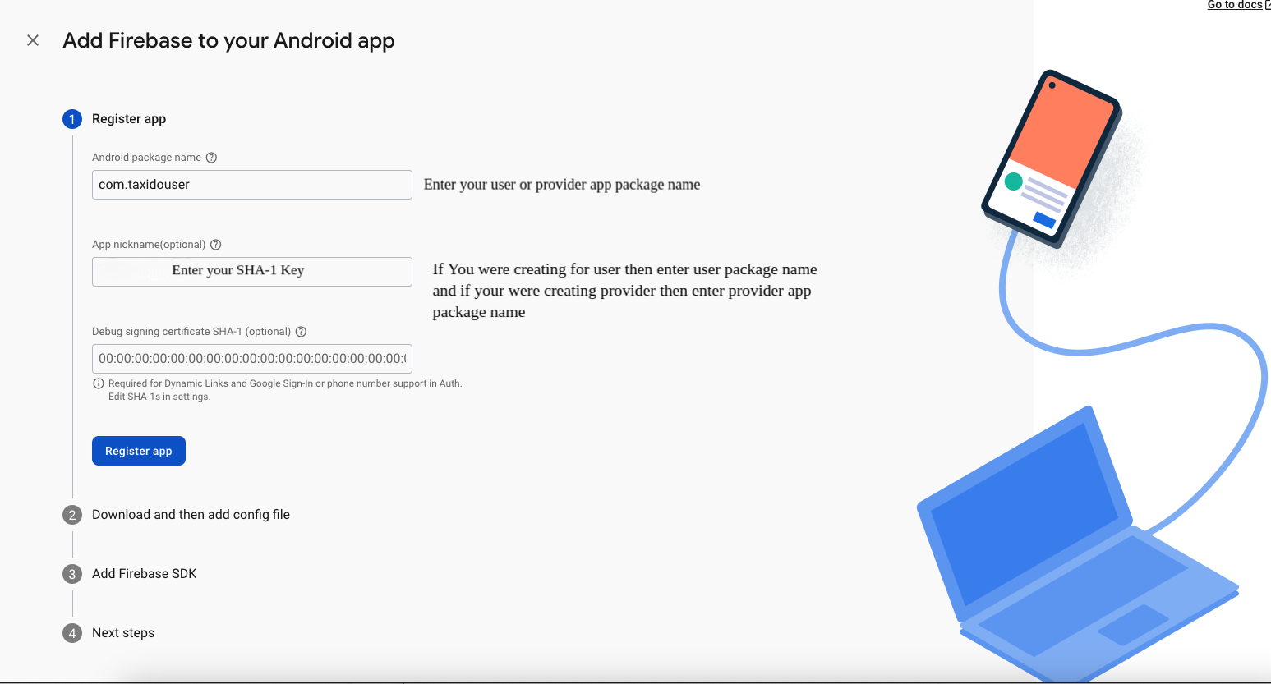Click the Register app step heading
This screenshot has height=684, width=1271.
click(x=129, y=119)
